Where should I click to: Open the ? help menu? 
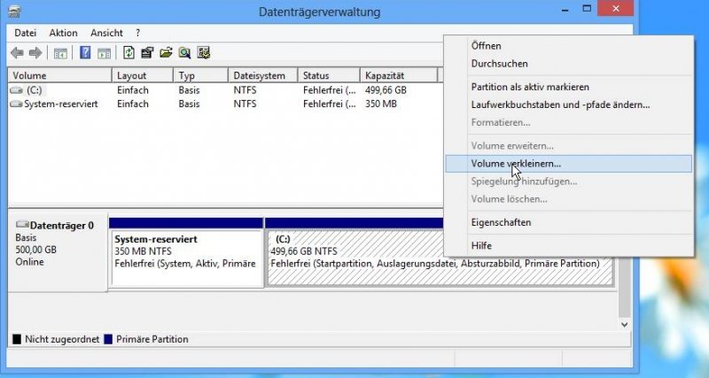(x=137, y=33)
